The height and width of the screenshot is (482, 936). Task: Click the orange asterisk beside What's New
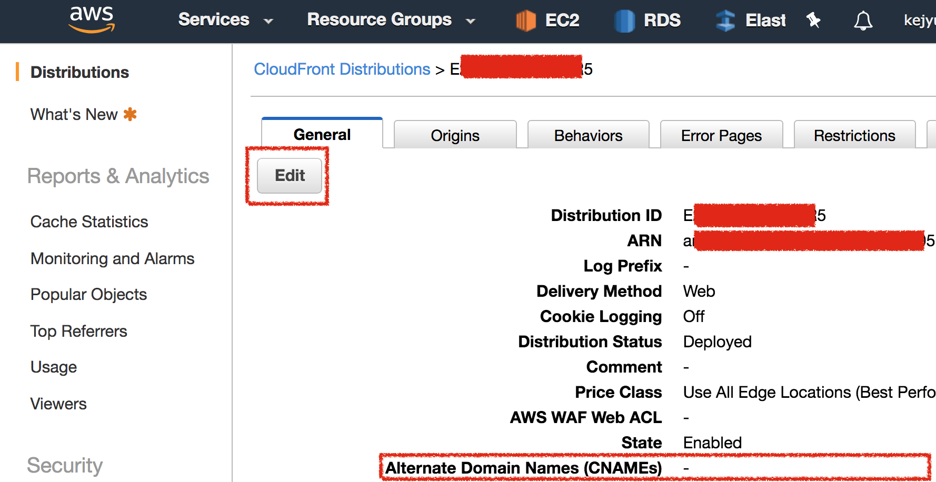[130, 114]
